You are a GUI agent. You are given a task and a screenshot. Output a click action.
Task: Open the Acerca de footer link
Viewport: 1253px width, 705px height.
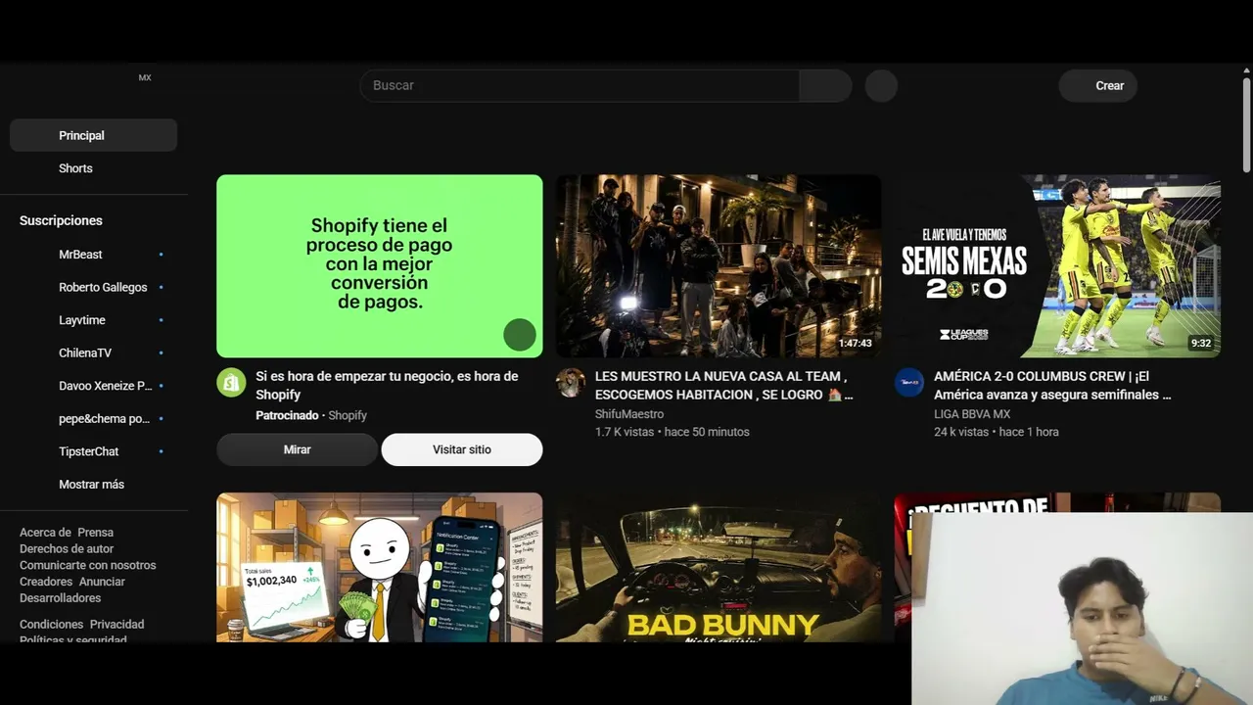45,533
